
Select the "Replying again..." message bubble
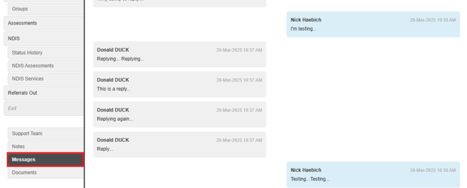[x=180, y=115]
